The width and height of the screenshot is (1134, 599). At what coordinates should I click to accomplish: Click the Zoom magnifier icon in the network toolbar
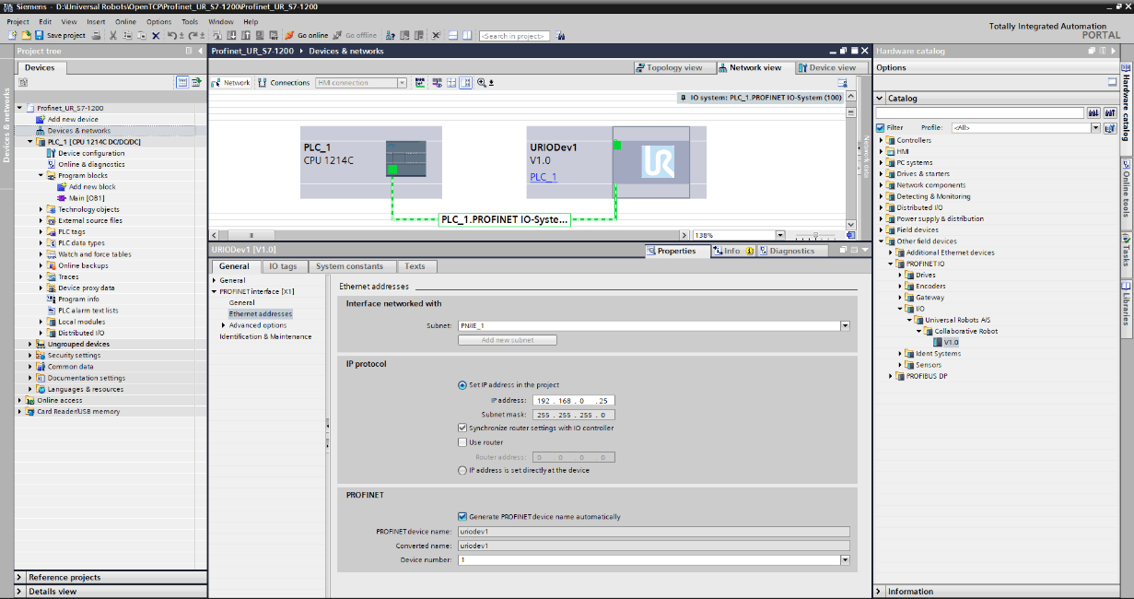(481, 83)
